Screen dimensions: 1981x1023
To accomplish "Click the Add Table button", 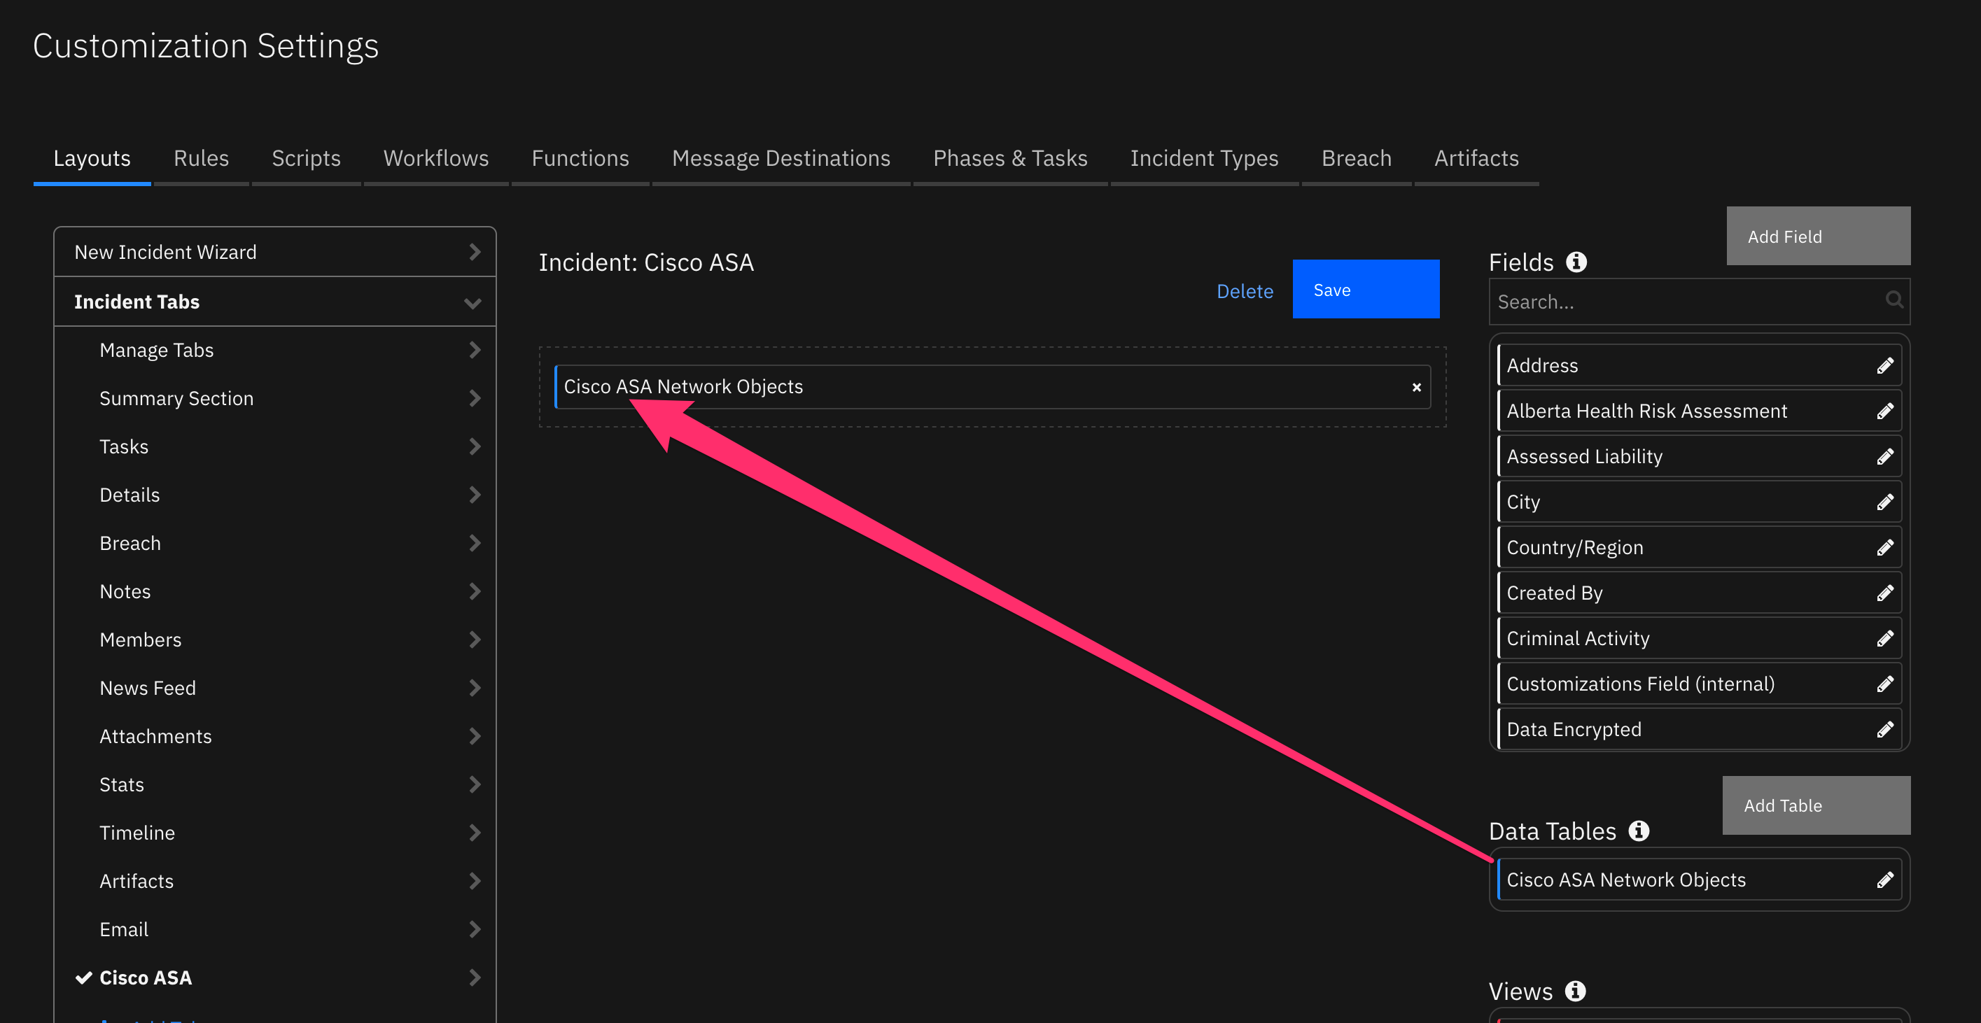I will 1816,805.
